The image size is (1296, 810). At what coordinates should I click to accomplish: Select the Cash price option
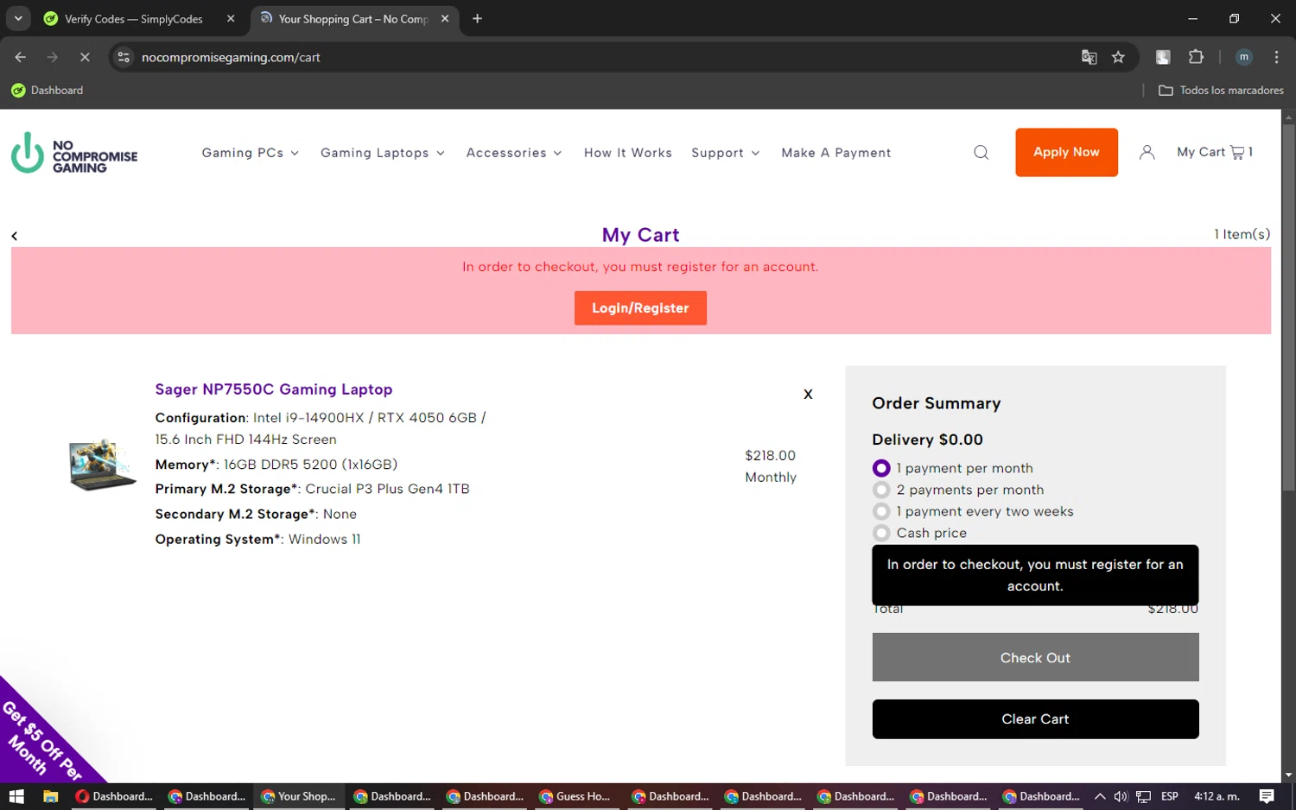880,533
